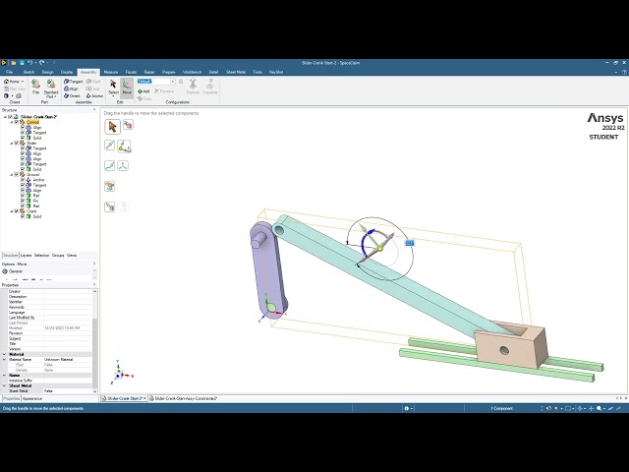Click the Anchor tool guide icon with cursor
This screenshot has width=629, height=472.
point(124,147)
